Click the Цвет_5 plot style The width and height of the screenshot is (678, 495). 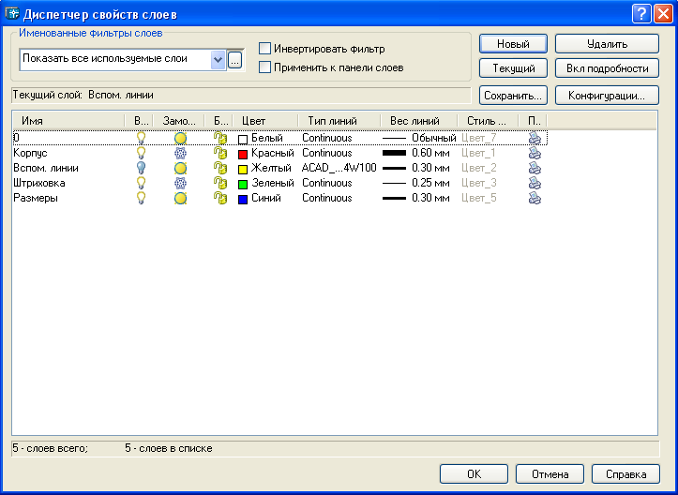click(478, 199)
